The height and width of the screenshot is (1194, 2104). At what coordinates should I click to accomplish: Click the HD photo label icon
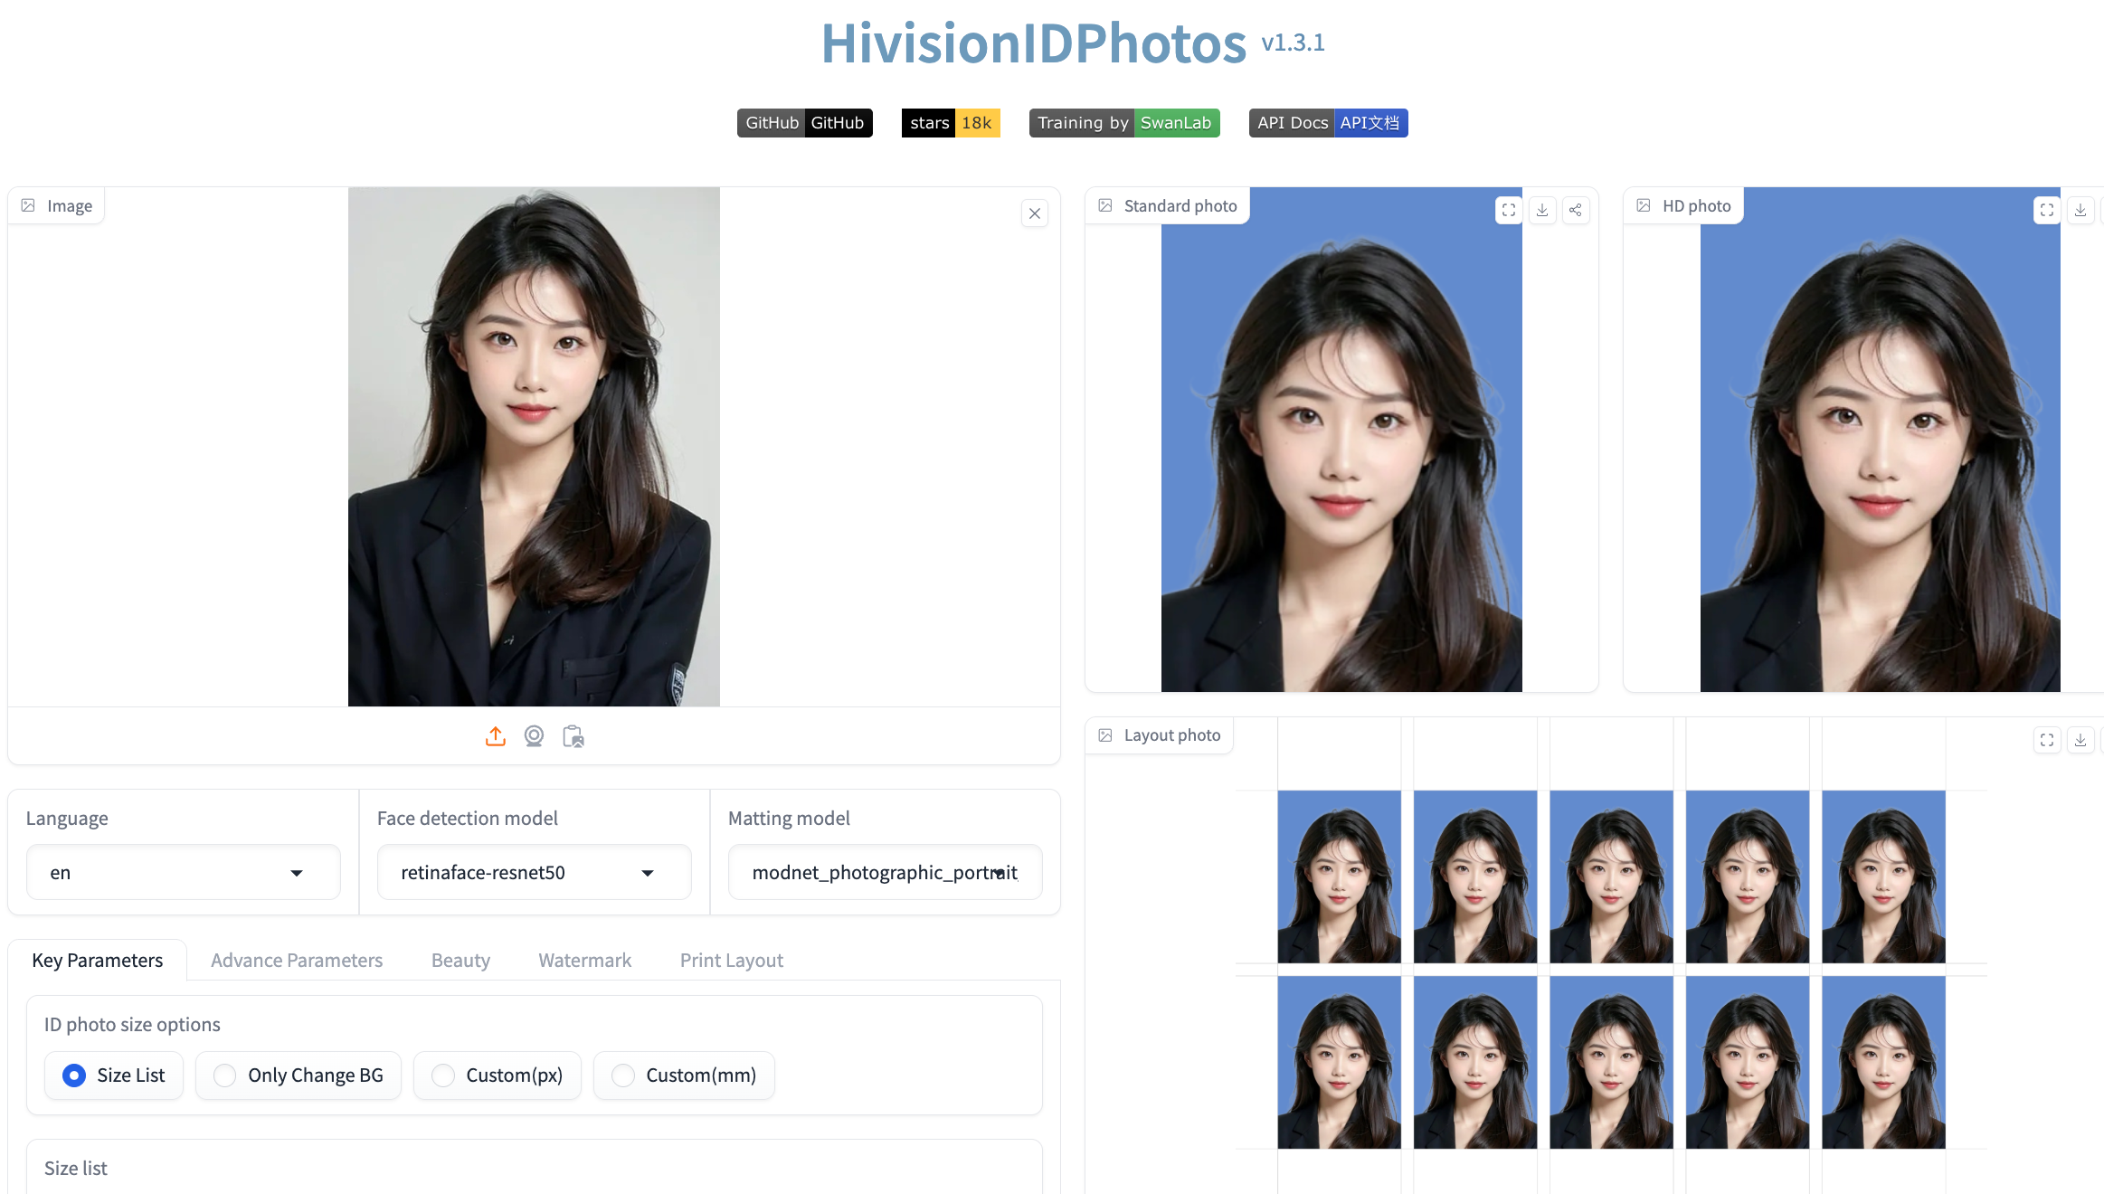[x=1644, y=205]
